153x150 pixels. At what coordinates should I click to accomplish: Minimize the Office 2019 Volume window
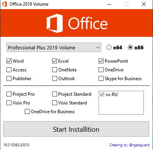(109, 4)
